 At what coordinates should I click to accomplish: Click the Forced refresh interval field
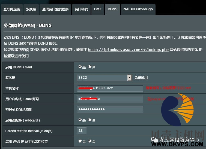82,131
